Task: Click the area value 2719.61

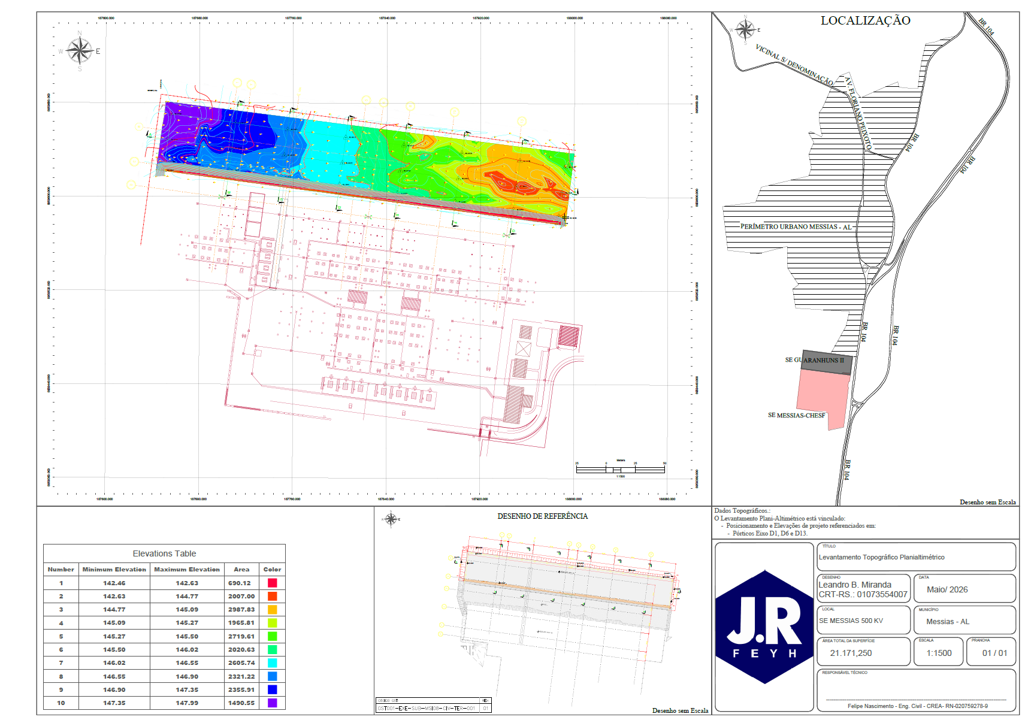Action: tap(241, 636)
